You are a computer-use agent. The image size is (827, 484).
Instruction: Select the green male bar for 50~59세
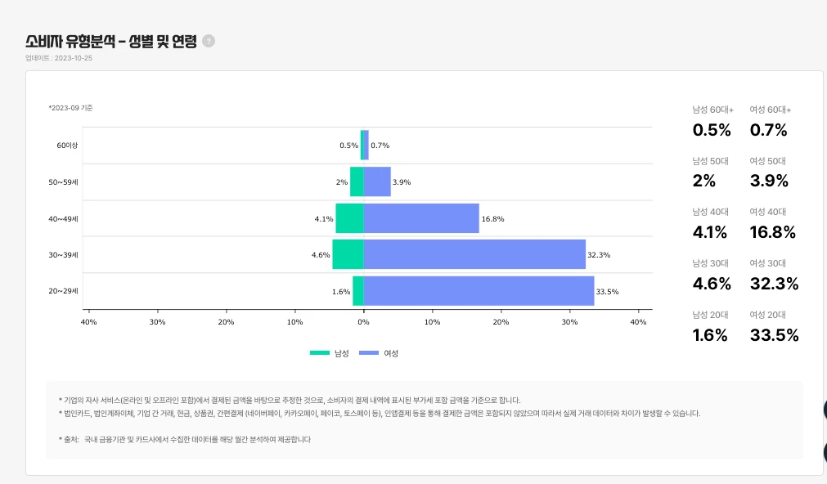pos(357,181)
